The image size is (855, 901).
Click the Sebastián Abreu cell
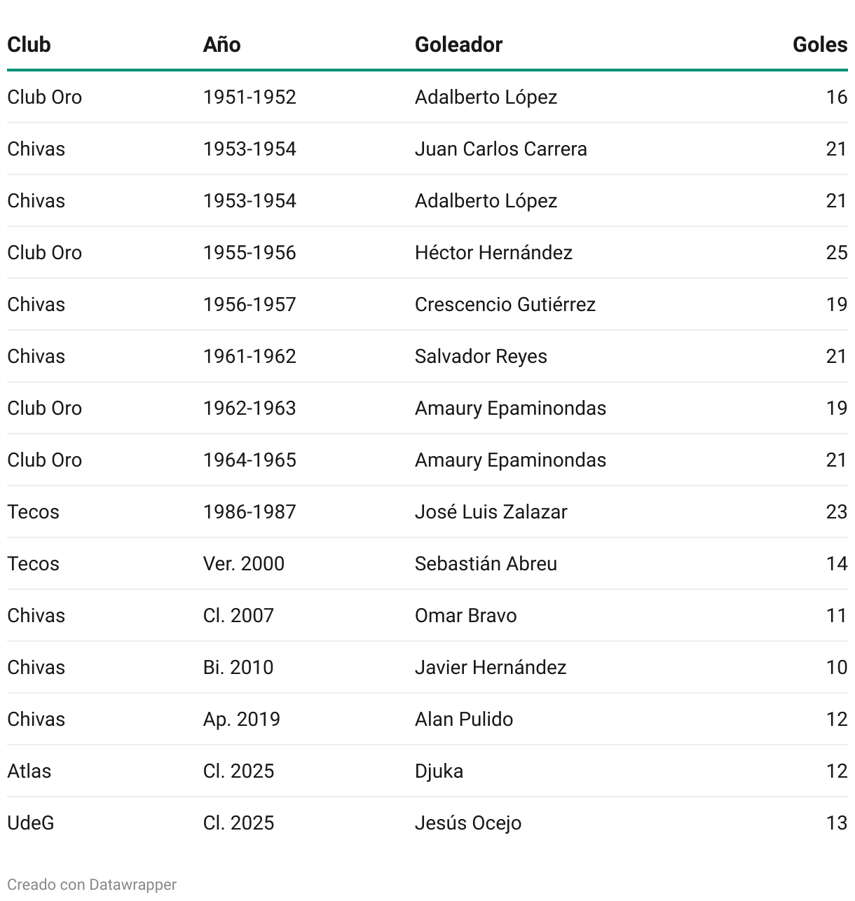point(486,563)
